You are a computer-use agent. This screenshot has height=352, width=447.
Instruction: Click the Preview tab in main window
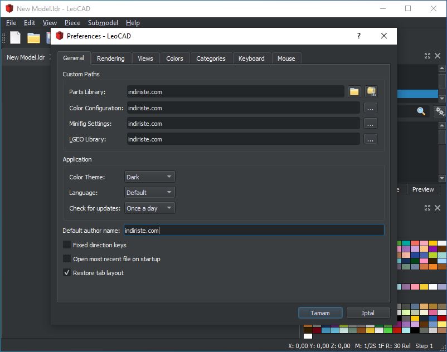(423, 189)
